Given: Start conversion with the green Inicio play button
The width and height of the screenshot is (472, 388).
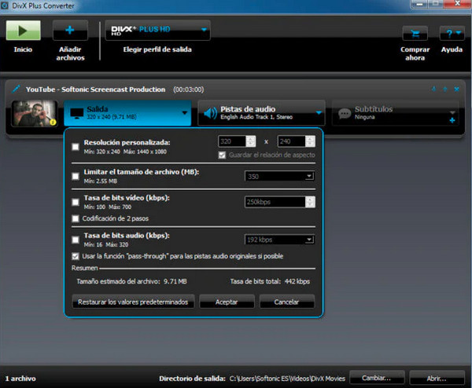Looking at the screenshot, I should [x=23, y=31].
